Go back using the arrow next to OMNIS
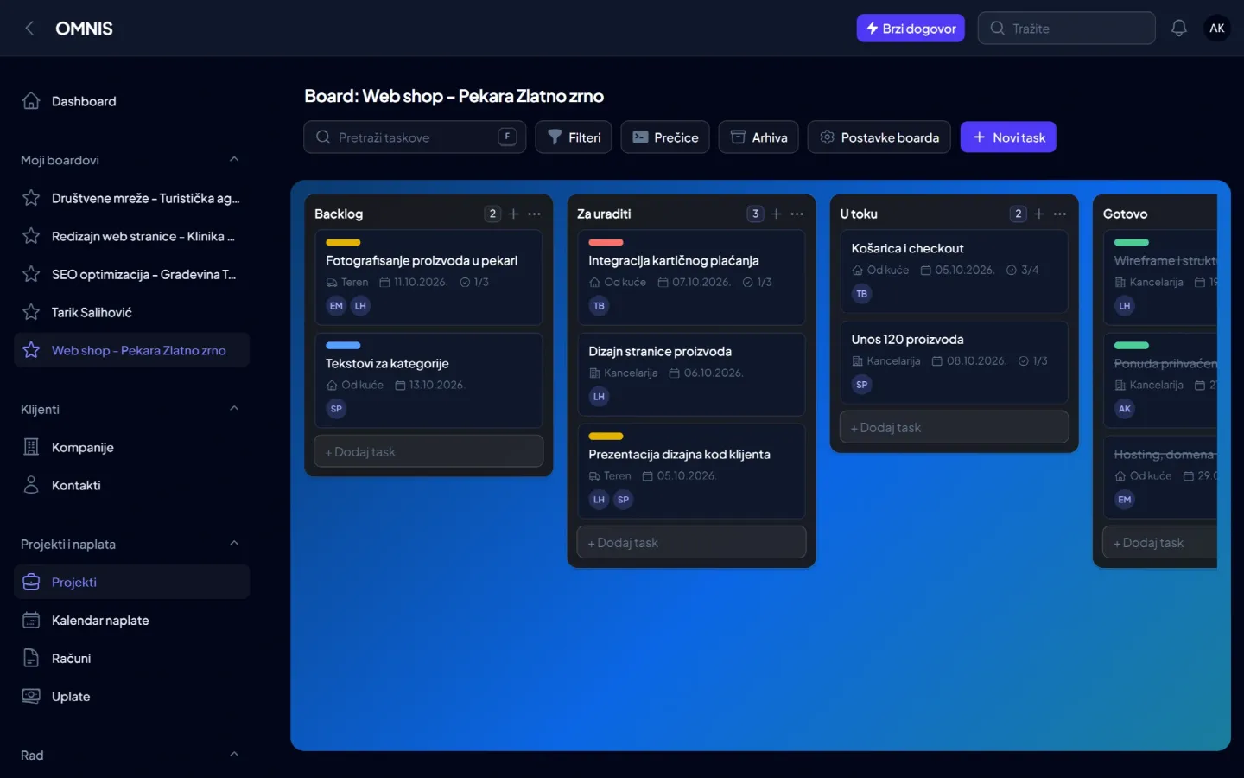The image size is (1244, 778). point(29,29)
